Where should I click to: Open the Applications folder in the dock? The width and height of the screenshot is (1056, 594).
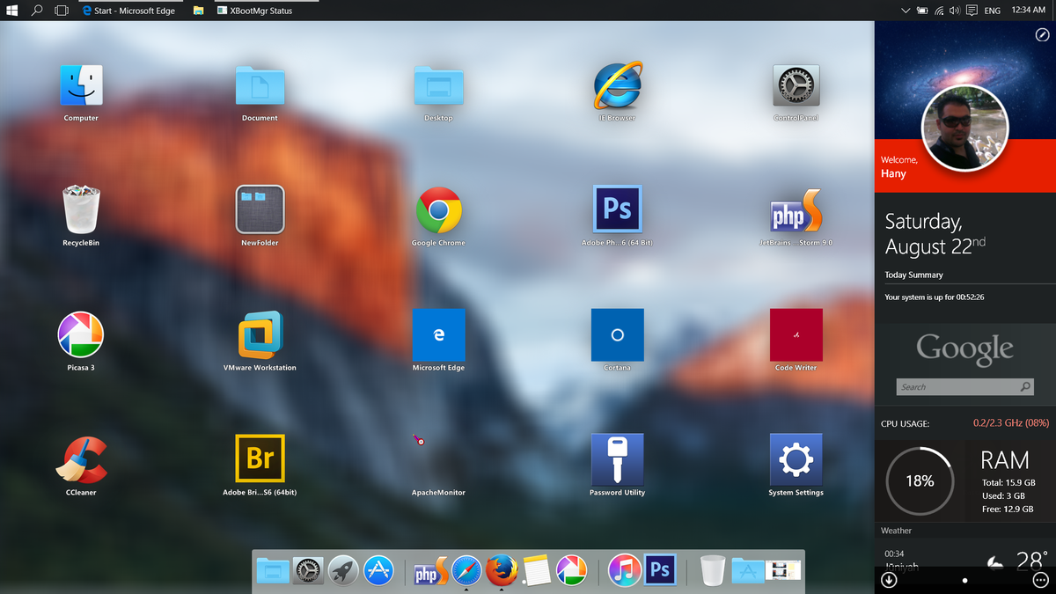[x=748, y=572]
